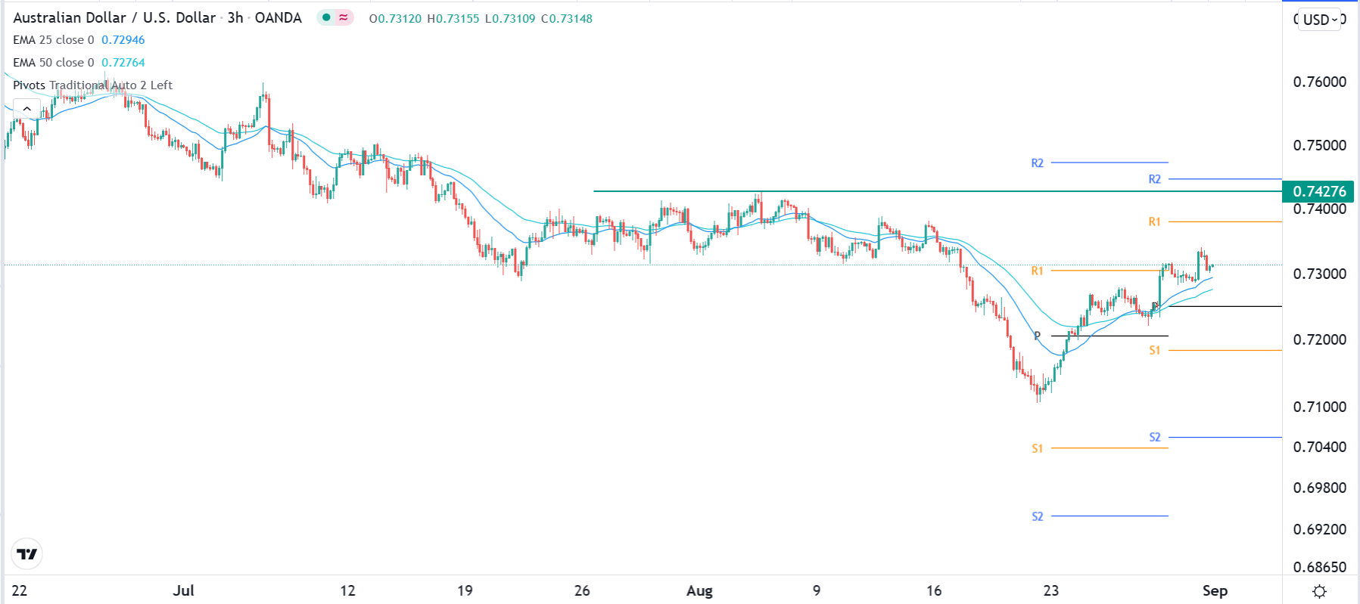1360x604 pixels.
Task: Click the OANDA data source label
Action: pyautogui.click(x=278, y=17)
